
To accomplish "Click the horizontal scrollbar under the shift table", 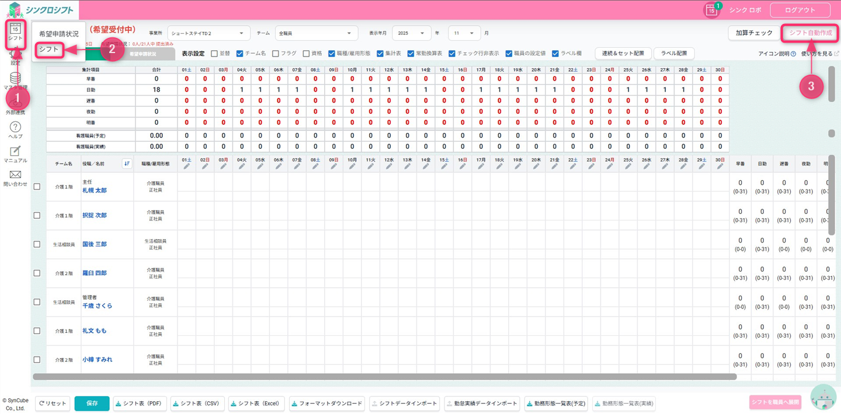I will tap(384, 377).
